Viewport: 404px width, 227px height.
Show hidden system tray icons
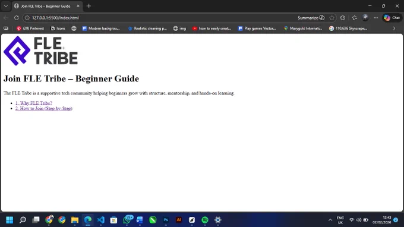click(x=330, y=220)
